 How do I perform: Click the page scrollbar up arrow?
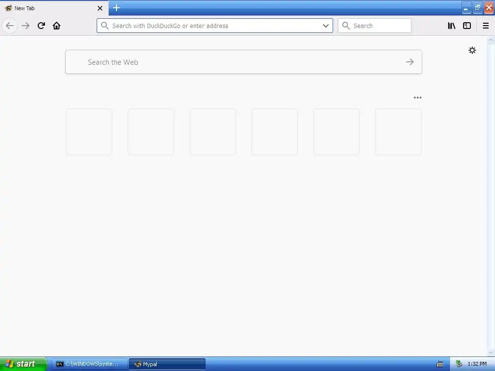(491, 40)
